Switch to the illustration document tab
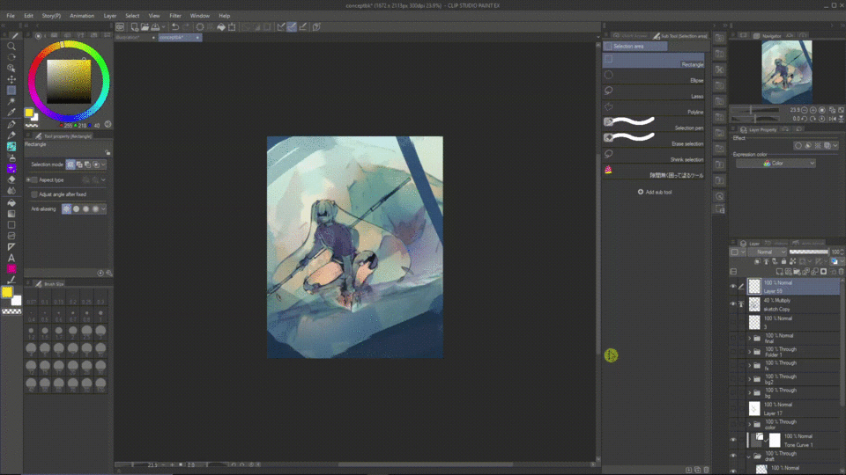This screenshot has height=475, width=846. pyautogui.click(x=135, y=38)
